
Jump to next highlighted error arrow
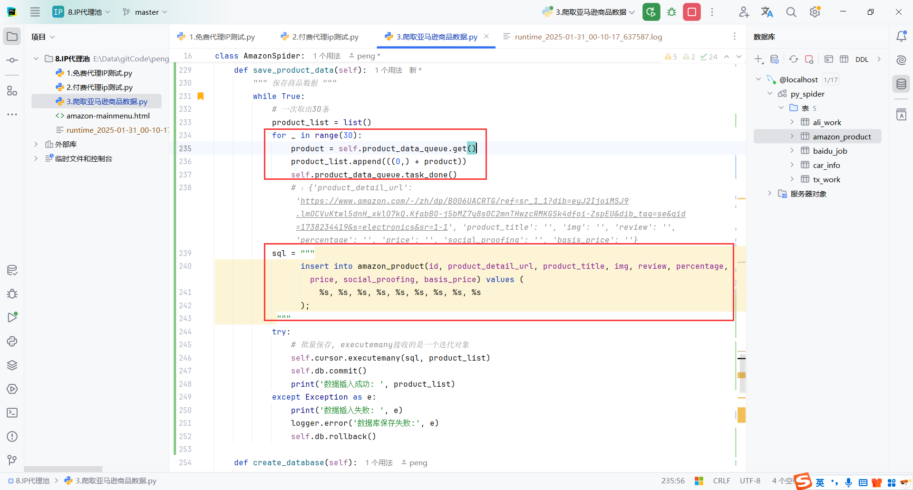coord(739,57)
